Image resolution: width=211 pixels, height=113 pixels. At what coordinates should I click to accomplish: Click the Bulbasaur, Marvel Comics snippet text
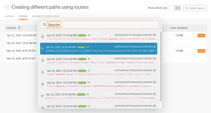coord(101,98)
